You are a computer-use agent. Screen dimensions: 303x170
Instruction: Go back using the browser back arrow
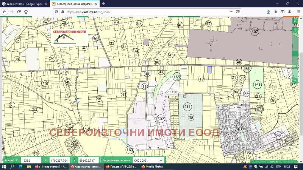[x=5, y=12]
